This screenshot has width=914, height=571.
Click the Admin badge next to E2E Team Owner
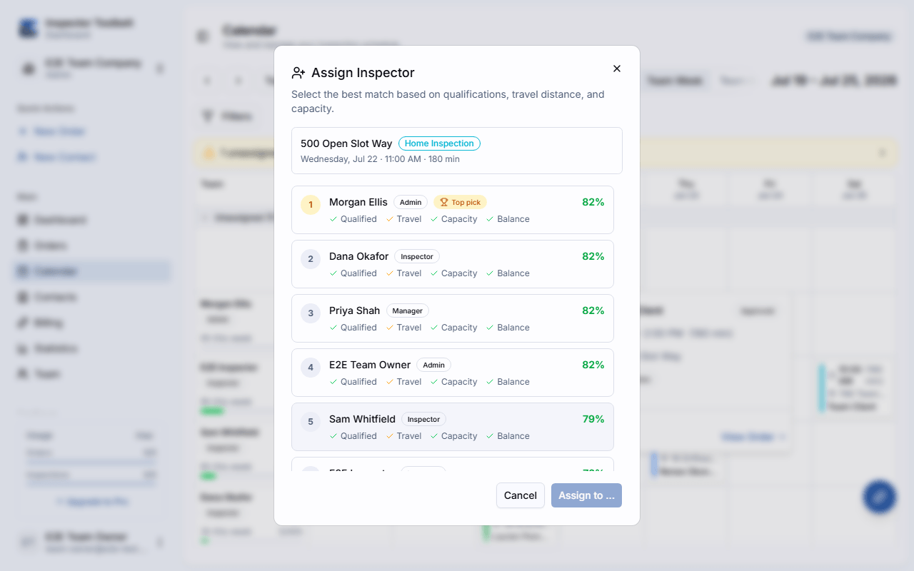point(434,365)
